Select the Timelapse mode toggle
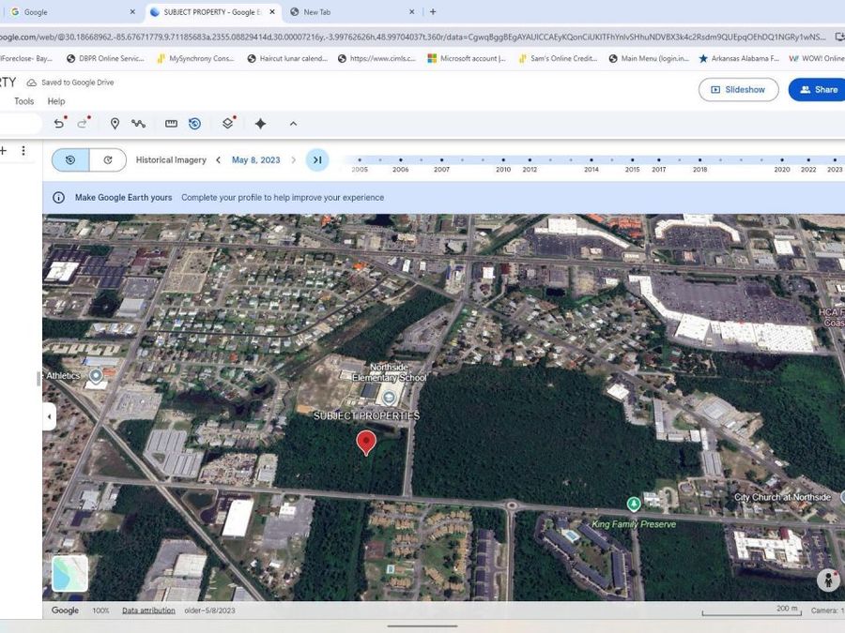845x633 pixels. pyautogui.click(x=108, y=159)
